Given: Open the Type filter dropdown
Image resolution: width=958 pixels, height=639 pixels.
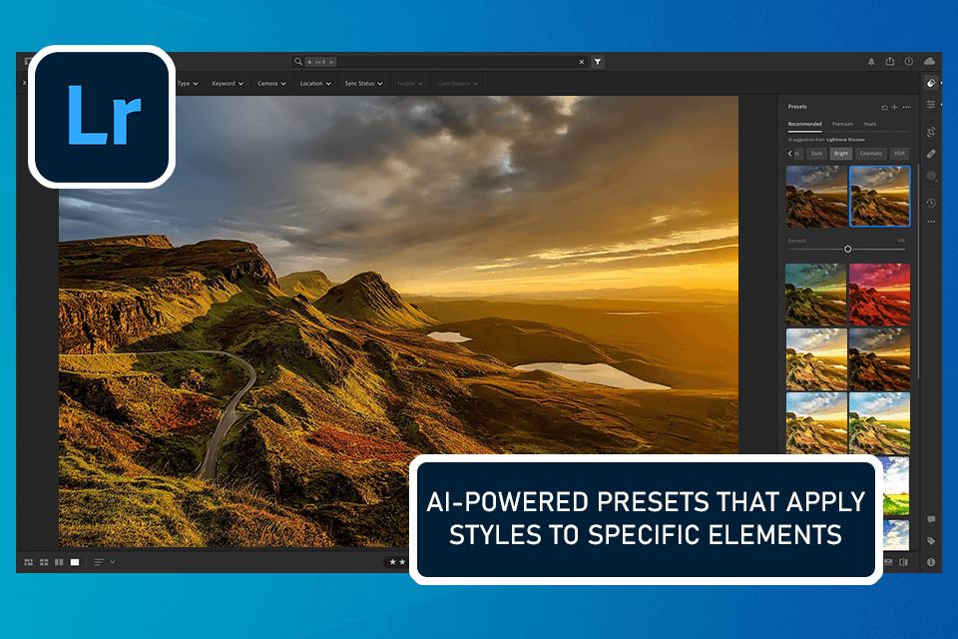Looking at the screenshot, I should tap(188, 83).
